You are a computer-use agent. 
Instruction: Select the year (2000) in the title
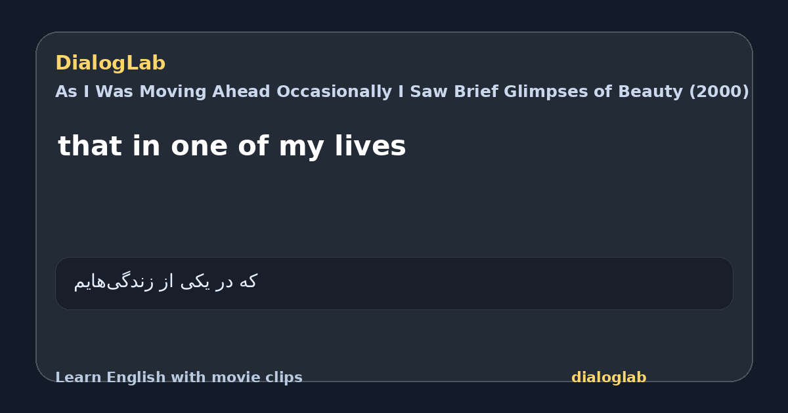[718, 92]
